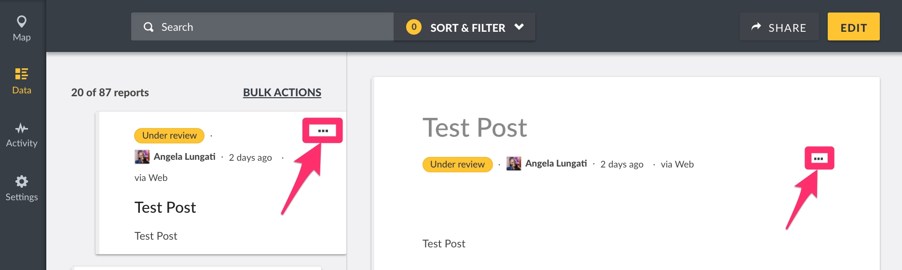Open the Activity section
The height and width of the screenshot is (270, 902).
pyautogui.click(x=22, y=135)
